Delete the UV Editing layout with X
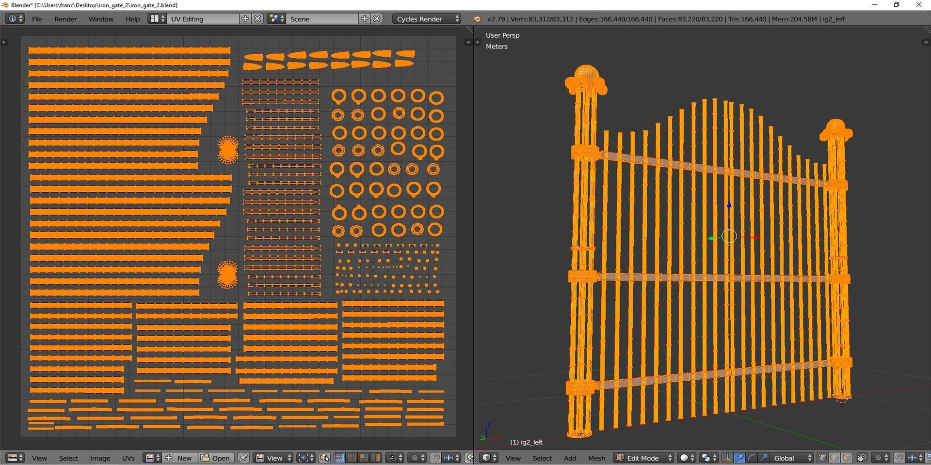931x465 pixels. click(x=258, y=19)
